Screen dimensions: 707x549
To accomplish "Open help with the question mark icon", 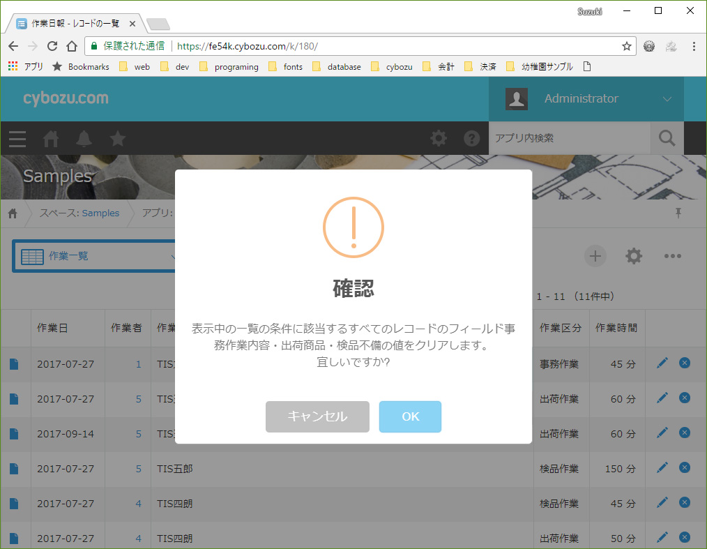I will coord(471,138).
